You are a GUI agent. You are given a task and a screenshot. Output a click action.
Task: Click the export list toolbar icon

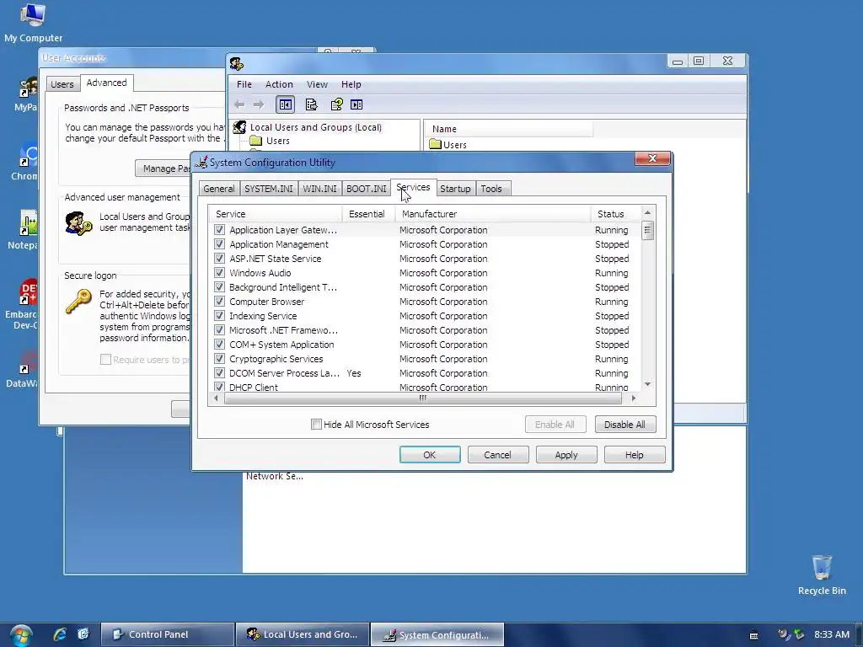(312, 104)
